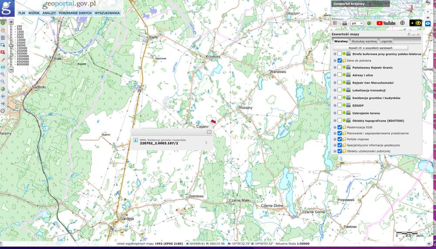Expand Portale mapowe tree node
Image resolution: width=436 pixels, height=249 pixels.
335,139
